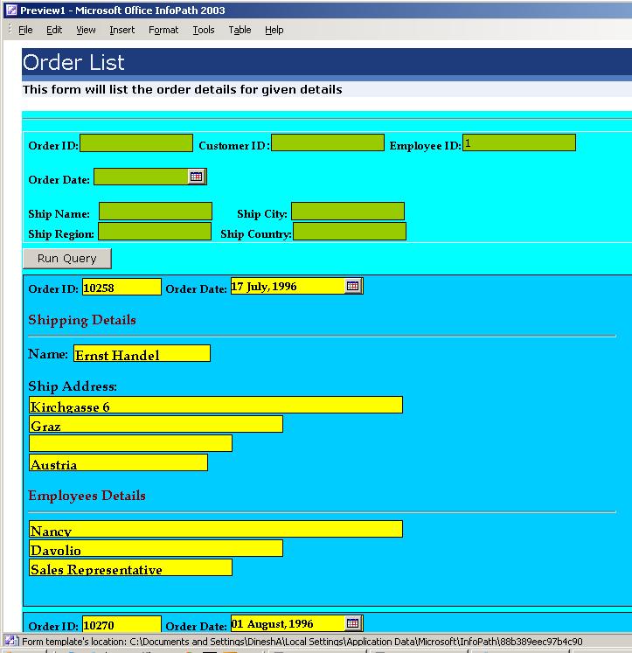The image size is (632, 653).
Task: Open the Edit menu
Action: click(54, 30)
